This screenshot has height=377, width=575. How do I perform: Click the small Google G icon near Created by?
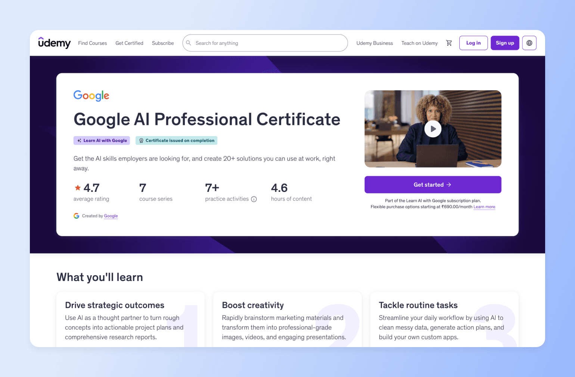tap(77, 216)
